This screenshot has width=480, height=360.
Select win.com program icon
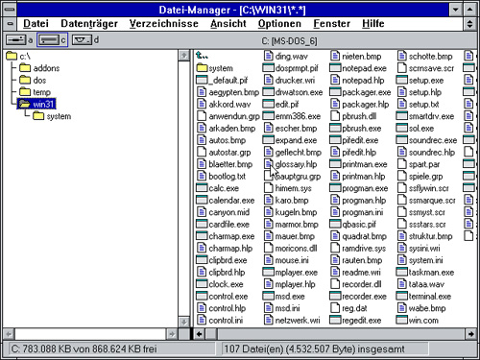click(402, 320)
